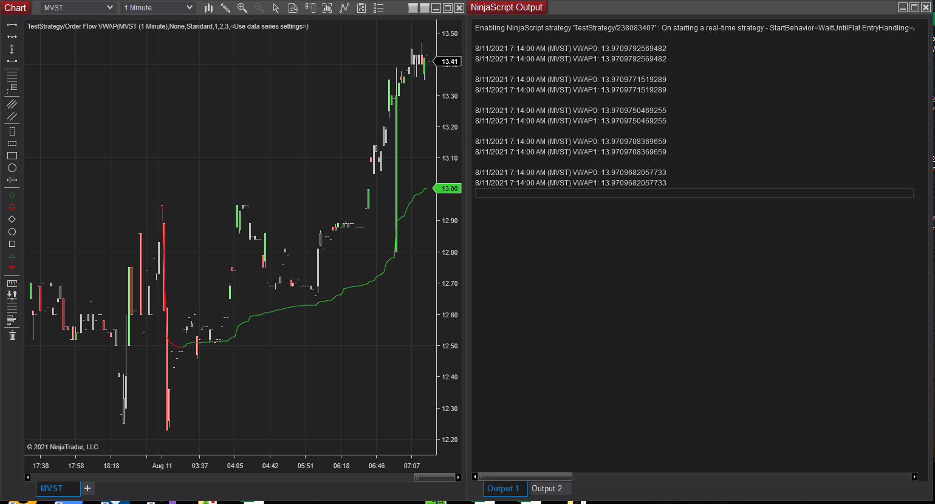Click the output line VWAP1: 13.9709792569482

coord(570,59)
